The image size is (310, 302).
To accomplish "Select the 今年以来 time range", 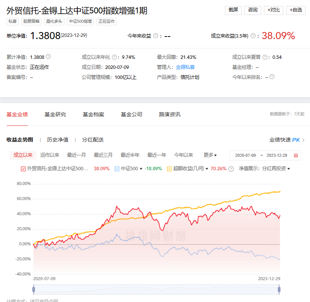I will tap(184, 155).
